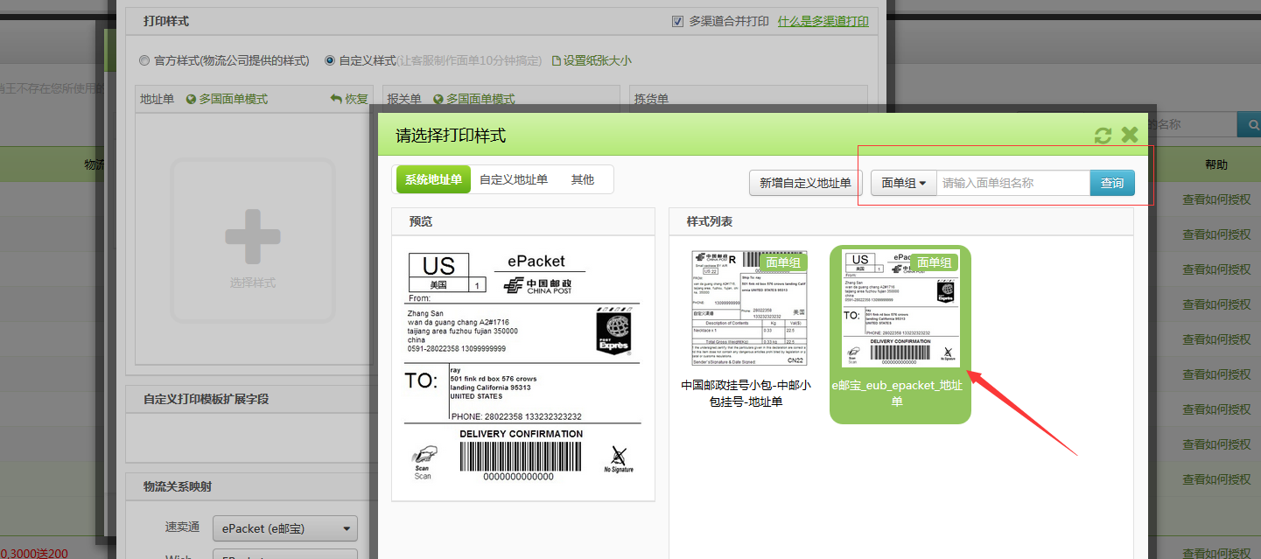Select the 自定义样式 radio button
Screen dimensions: 1261x559
tap(330, 60)
